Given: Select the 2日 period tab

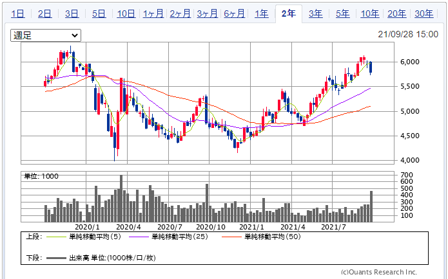Looking at the screenshot, I should (45, 14).
